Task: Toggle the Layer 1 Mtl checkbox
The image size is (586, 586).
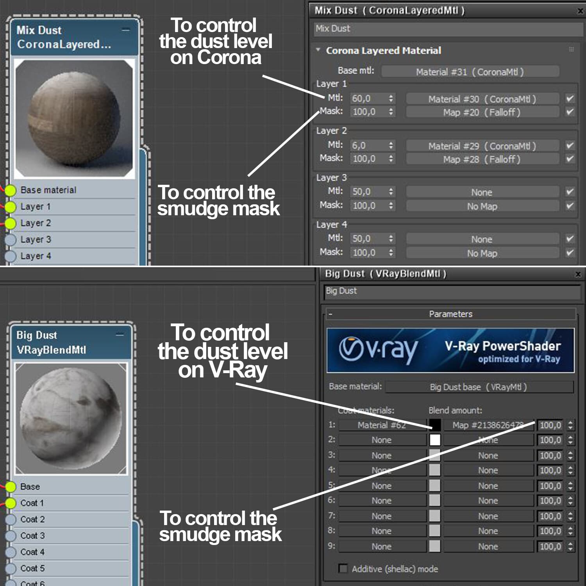Action: (570, 98)
